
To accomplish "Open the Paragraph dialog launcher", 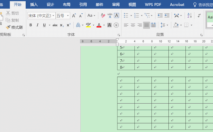I will (201, 35).
